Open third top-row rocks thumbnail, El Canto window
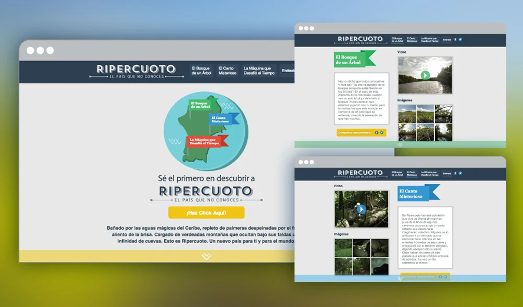The height and width of the screenshot is (307, 523). pos(380,248)
